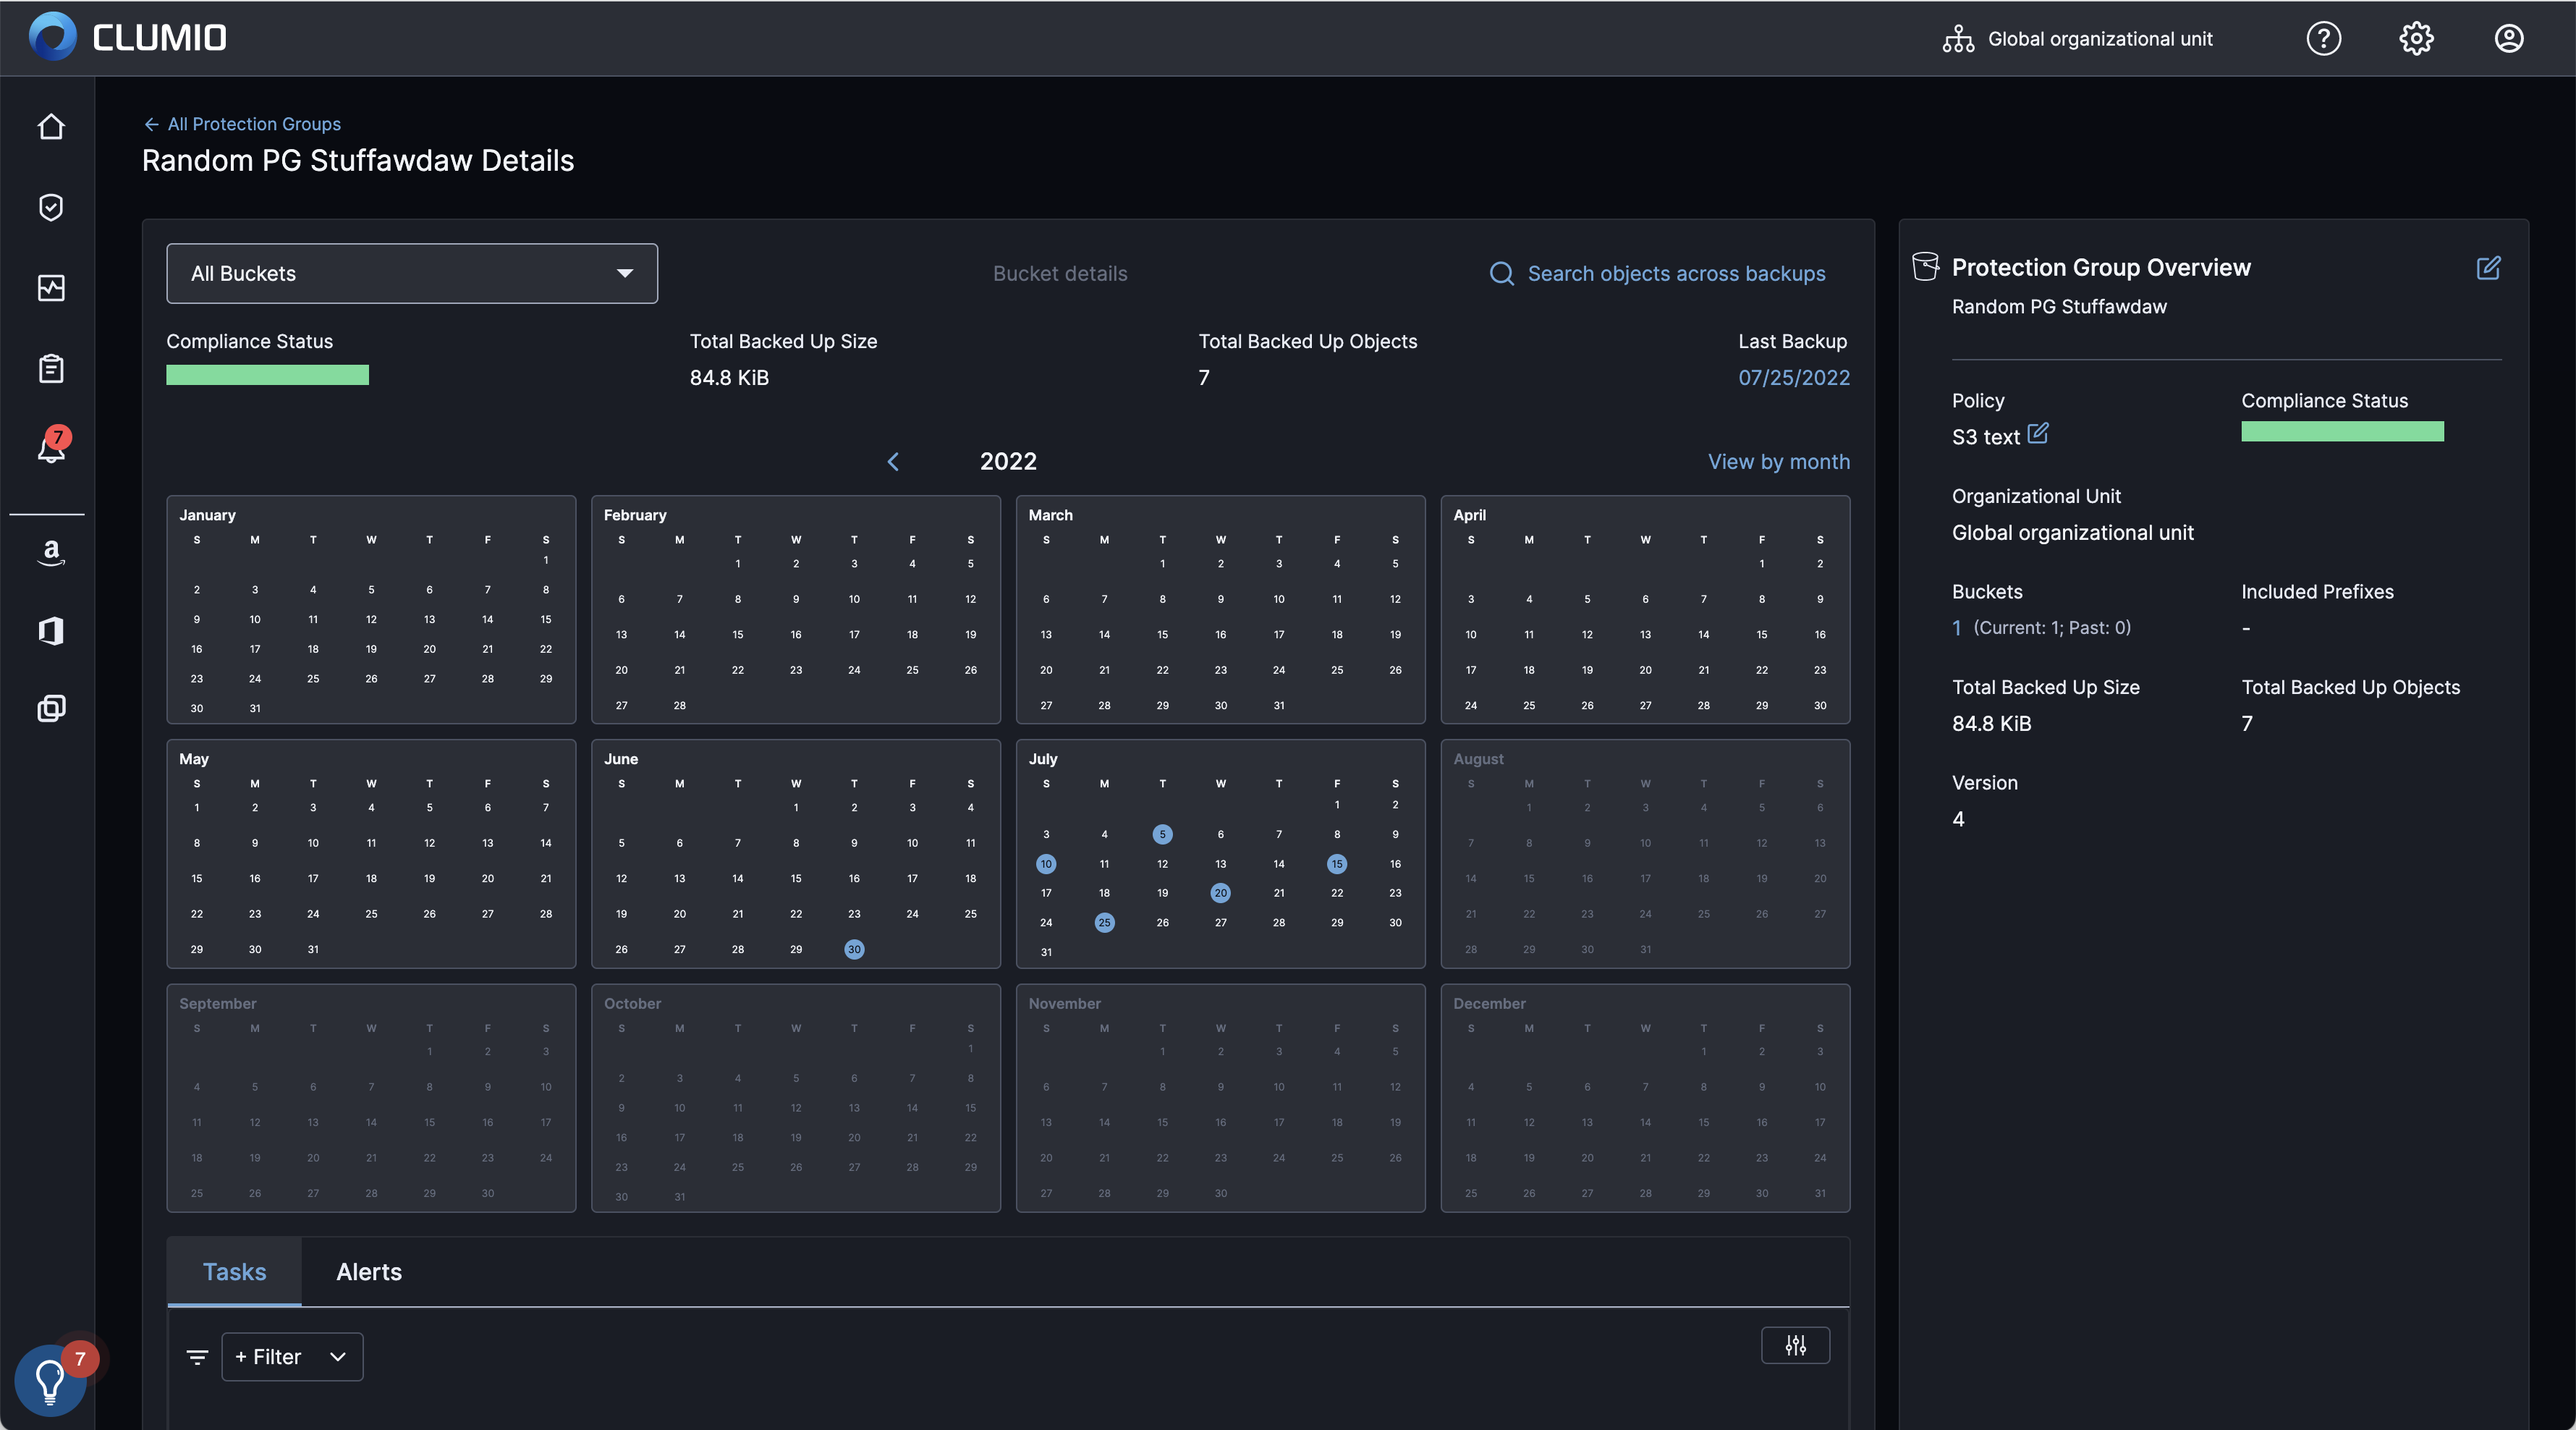Switch to the Alerts tab
This screenshot has width=2576, height=1430.
[369, 1272]
